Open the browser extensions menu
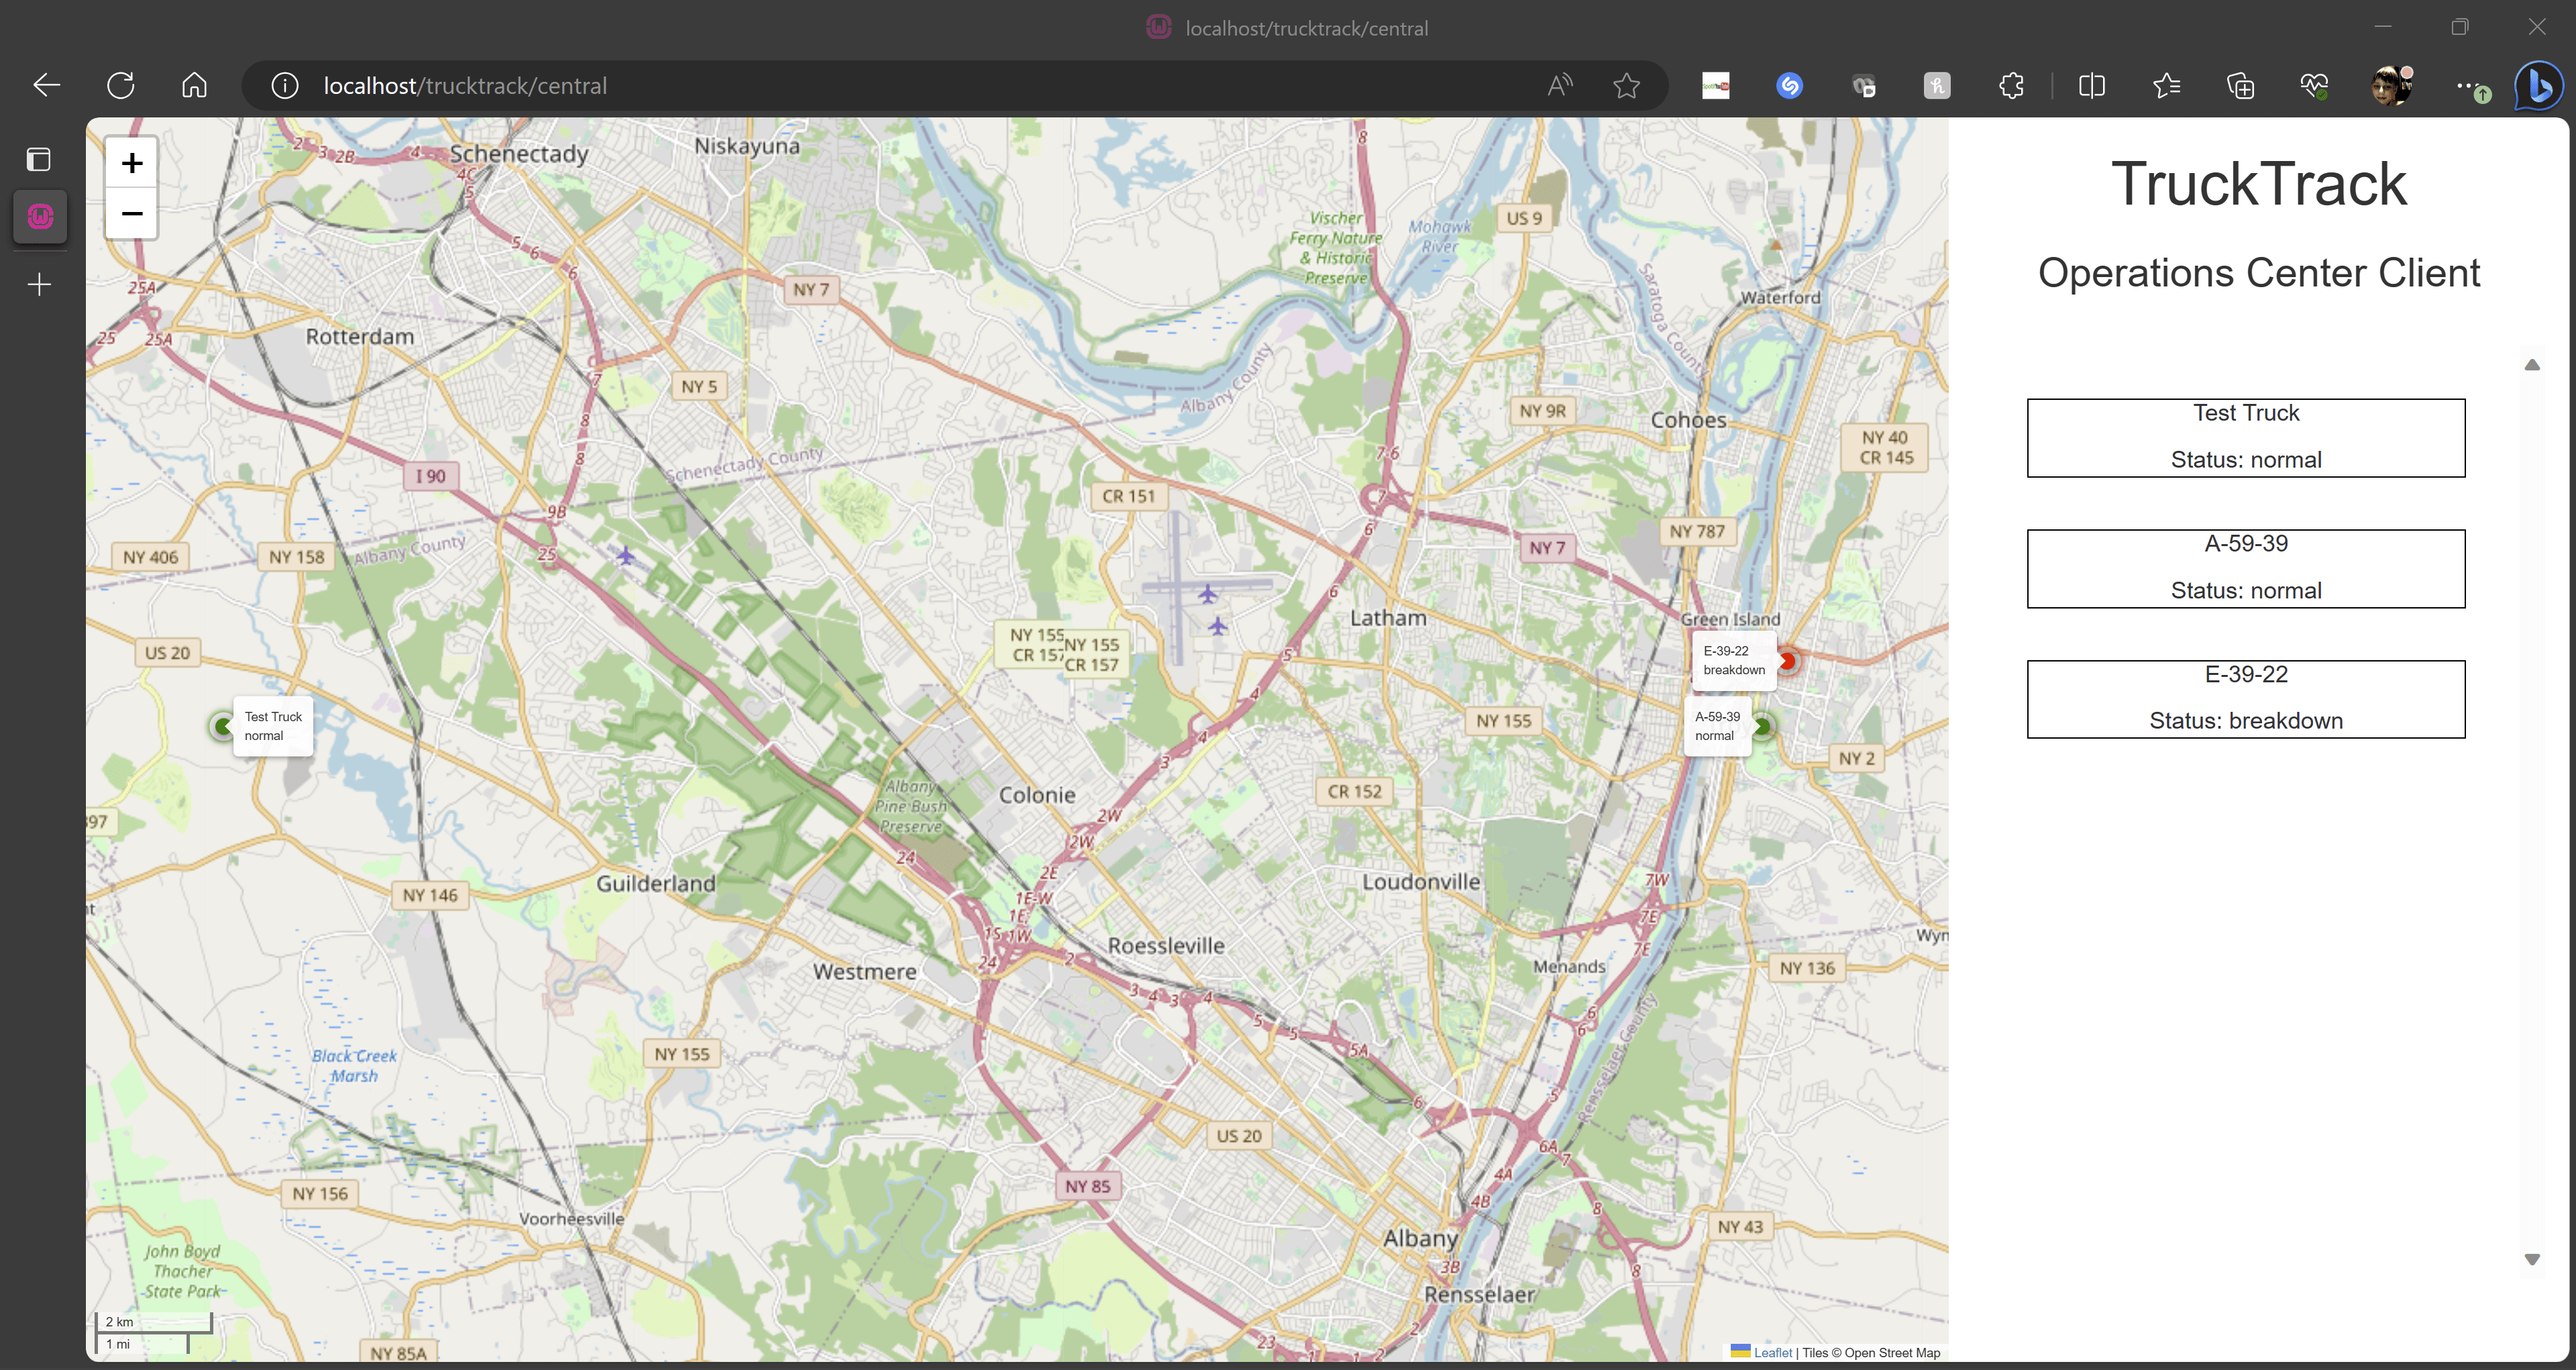Screen dimensions: 2576x1370 2011,86
